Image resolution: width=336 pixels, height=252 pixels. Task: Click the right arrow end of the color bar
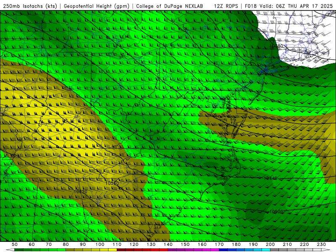tap(326, 250)
